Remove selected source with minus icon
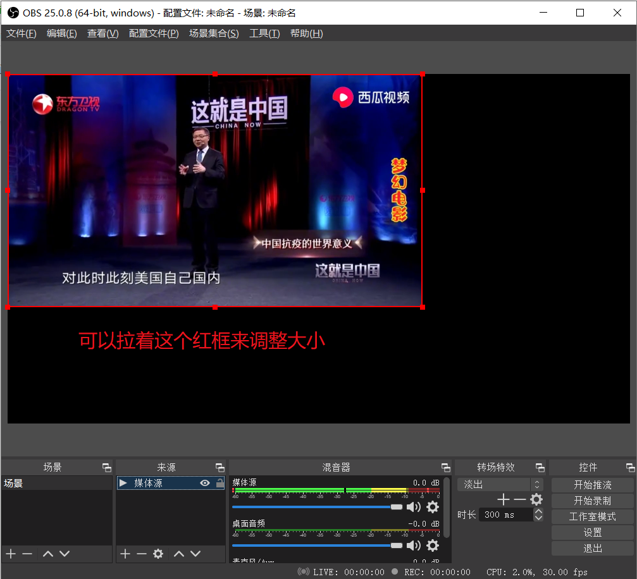 click(141, 554)
